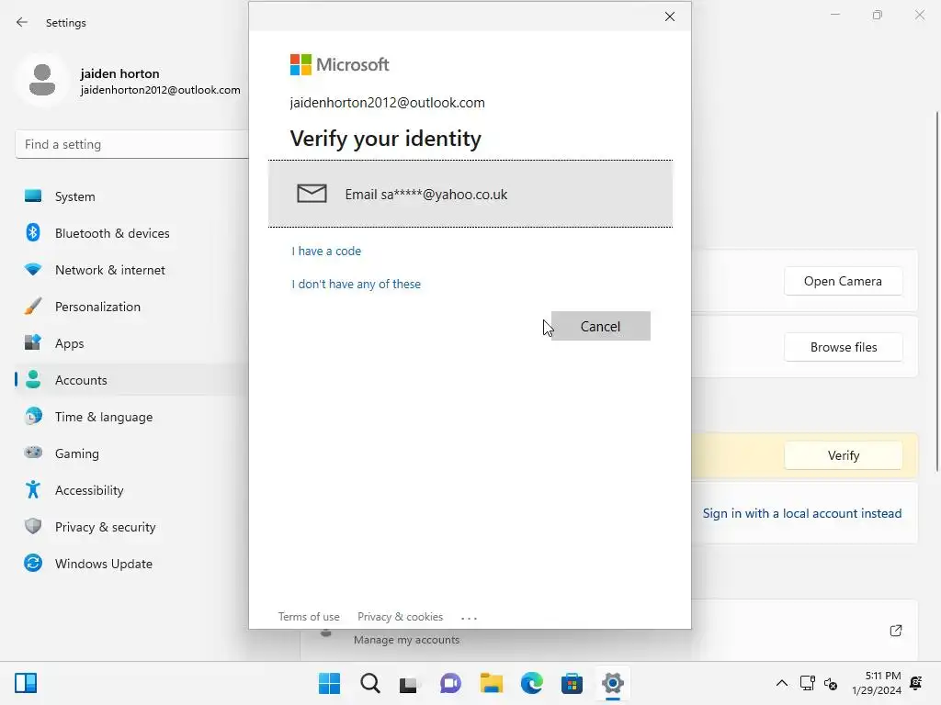Click the account email jaidenhorton2012@outlook.com in sidebar
Image resolution: width=941 pixels, height=705 pixels.
coord(160,90)
